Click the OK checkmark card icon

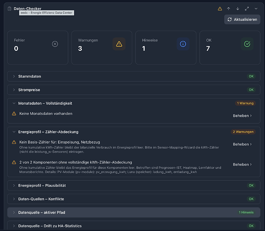point(247,44)
